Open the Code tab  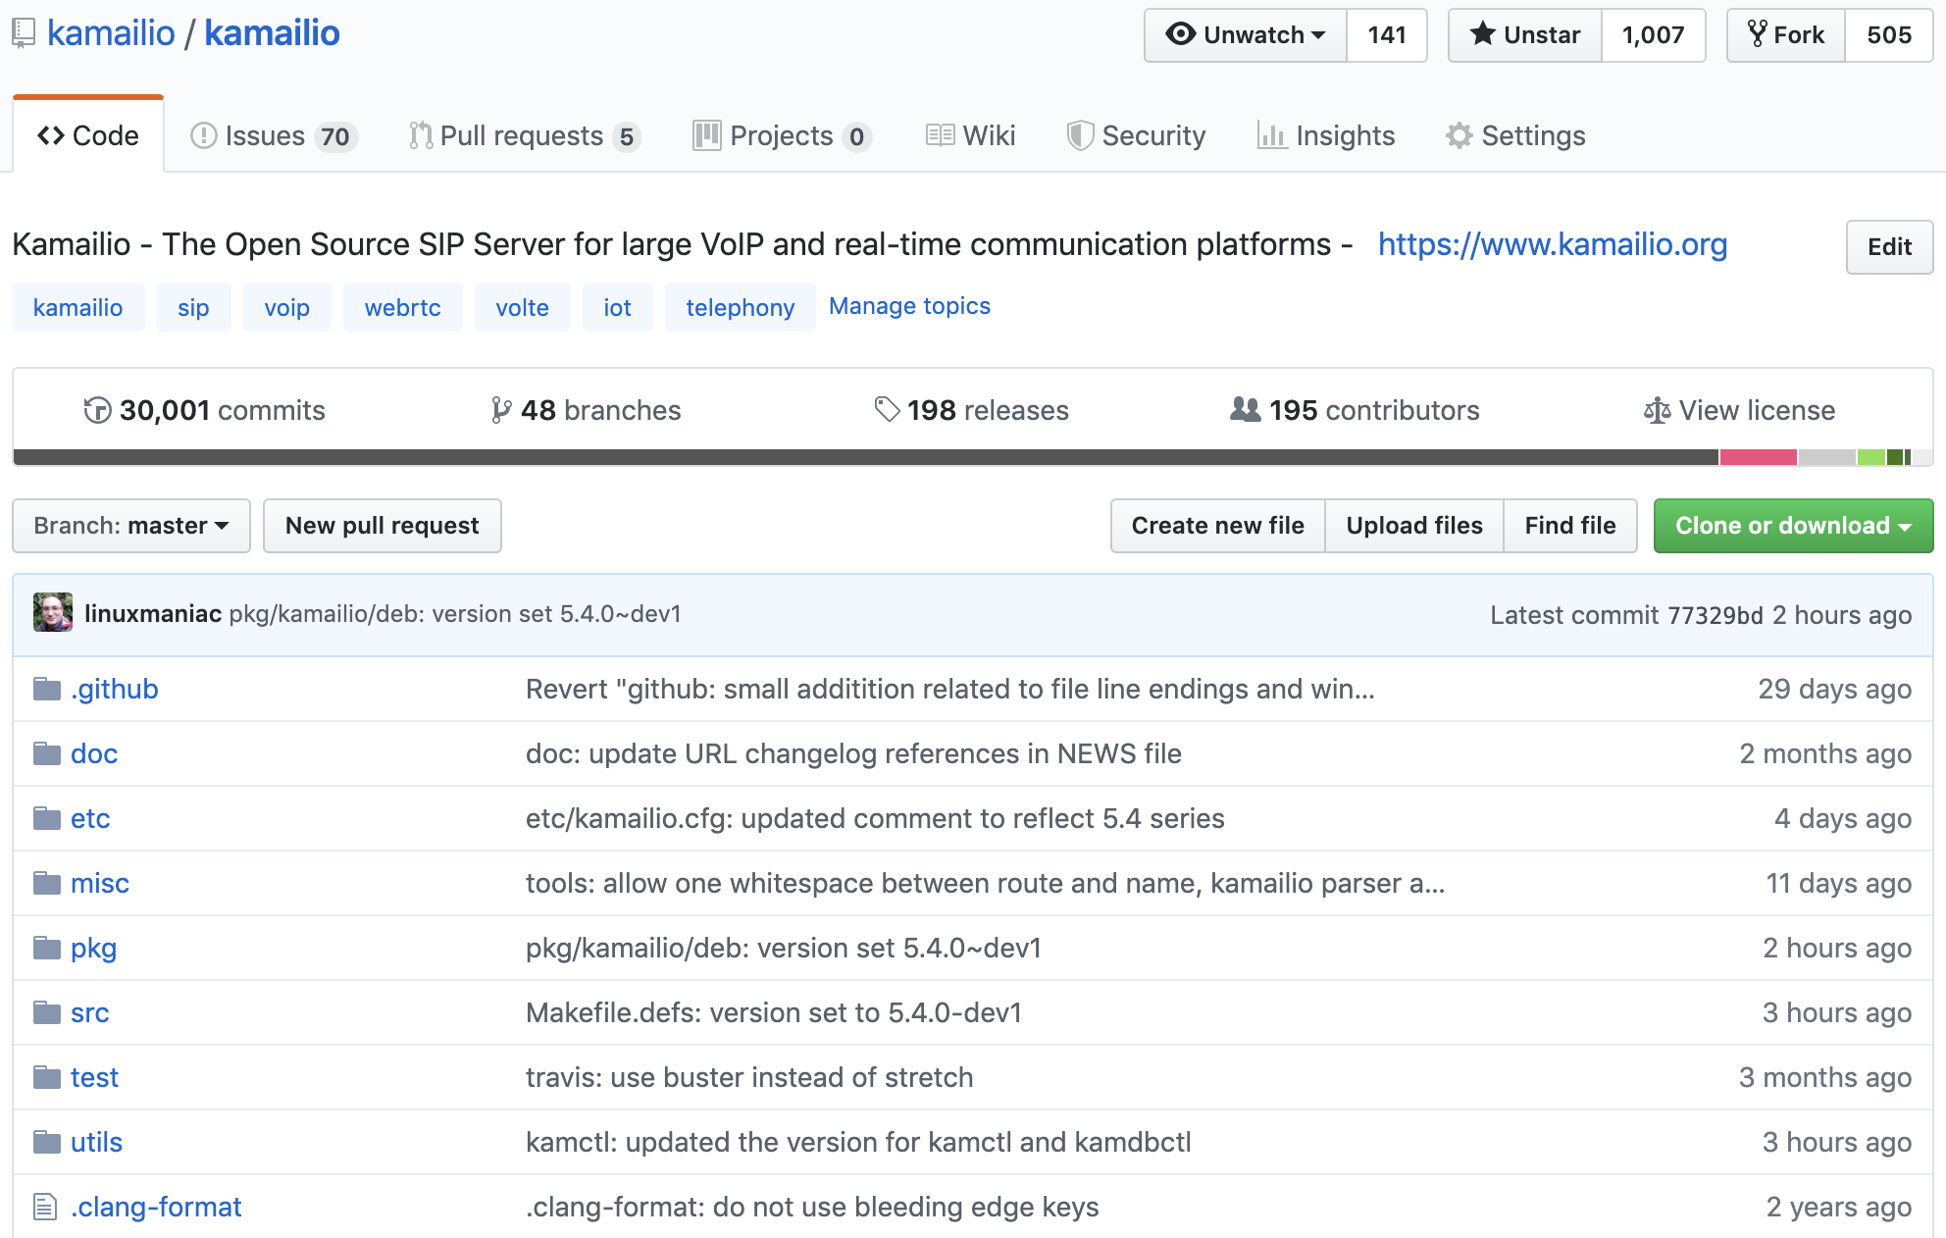[88, 135]
